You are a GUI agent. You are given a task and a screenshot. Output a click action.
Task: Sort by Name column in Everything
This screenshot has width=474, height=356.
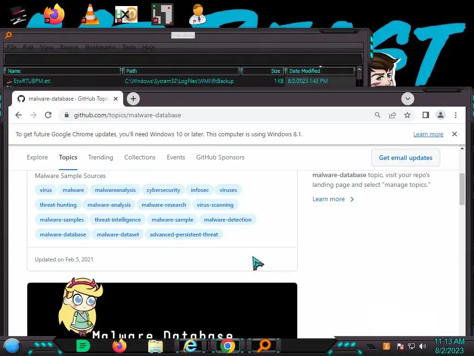63,71
